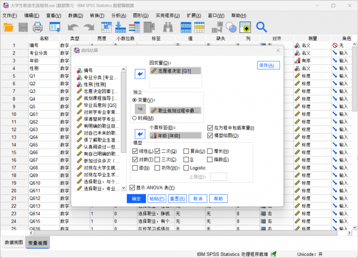Click the 确定 button
This screenshot has height=258, width=358.
[x=136, y=199]
